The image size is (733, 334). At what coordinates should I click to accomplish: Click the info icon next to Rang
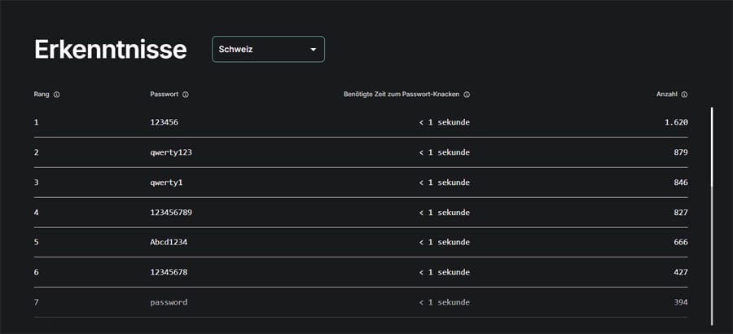pos(56,94)
